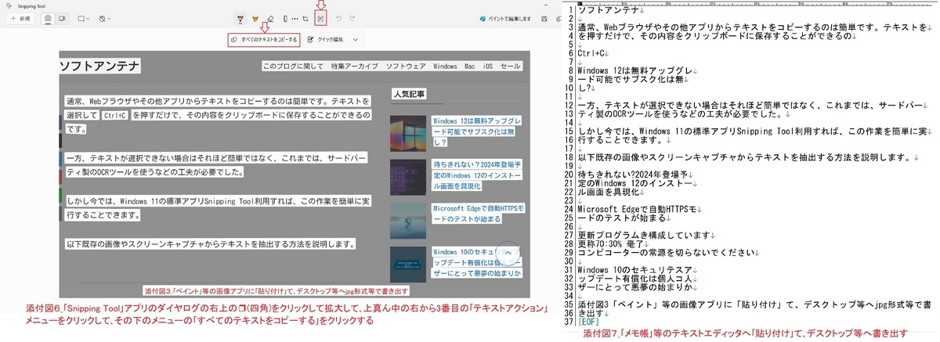940x342 pixels.
Task: Select the red ballpoint pen tool
Action: (x=240, y=18)
